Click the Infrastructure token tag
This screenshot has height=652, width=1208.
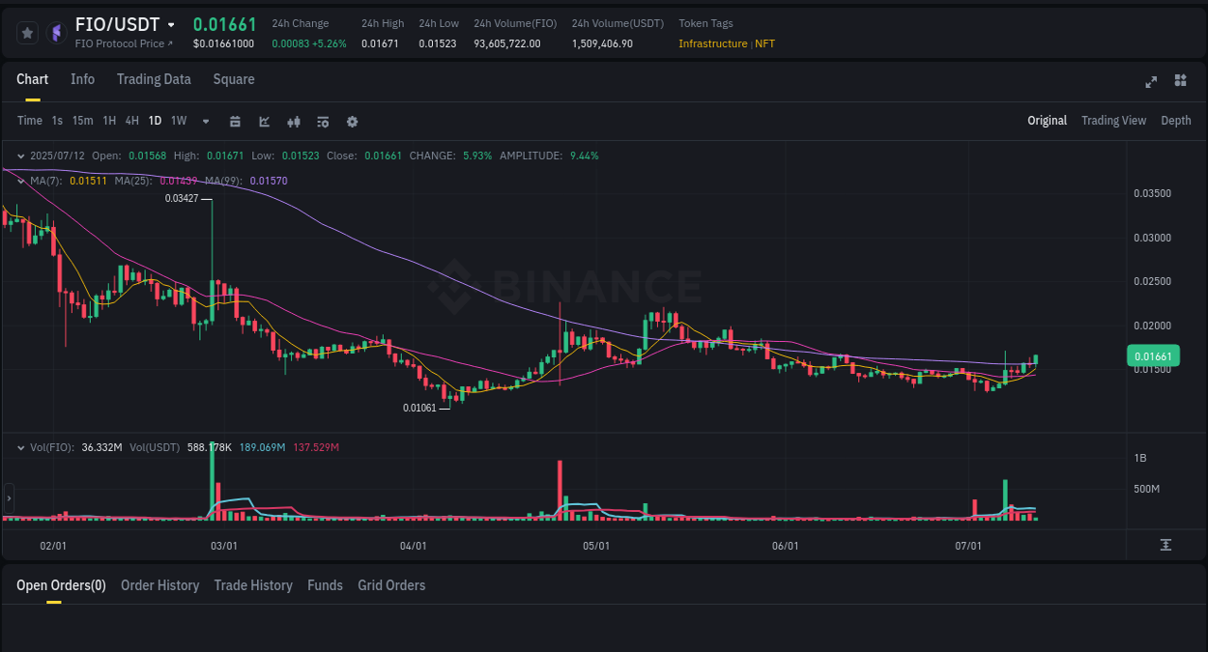point(712,43)
